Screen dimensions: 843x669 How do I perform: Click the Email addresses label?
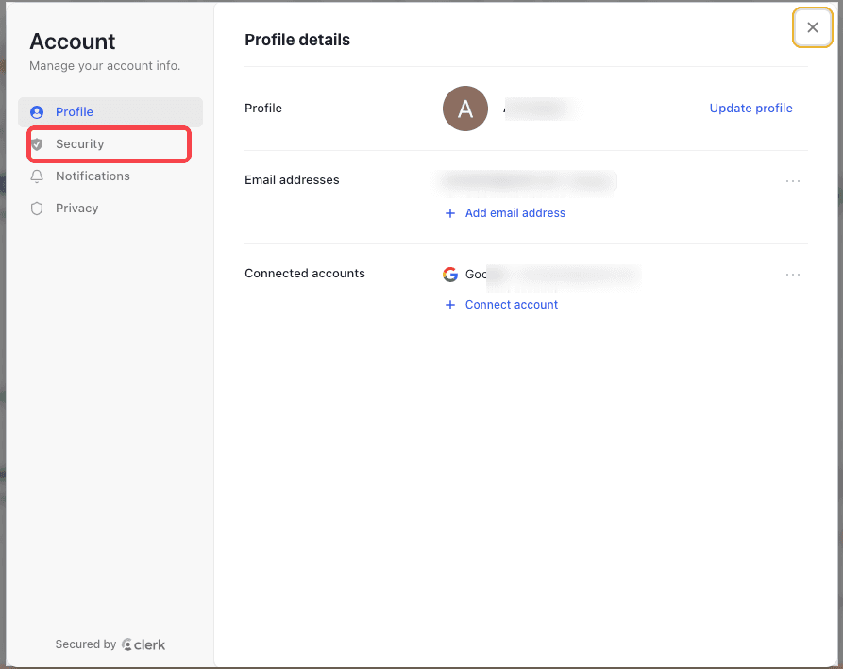click(292, 180)
